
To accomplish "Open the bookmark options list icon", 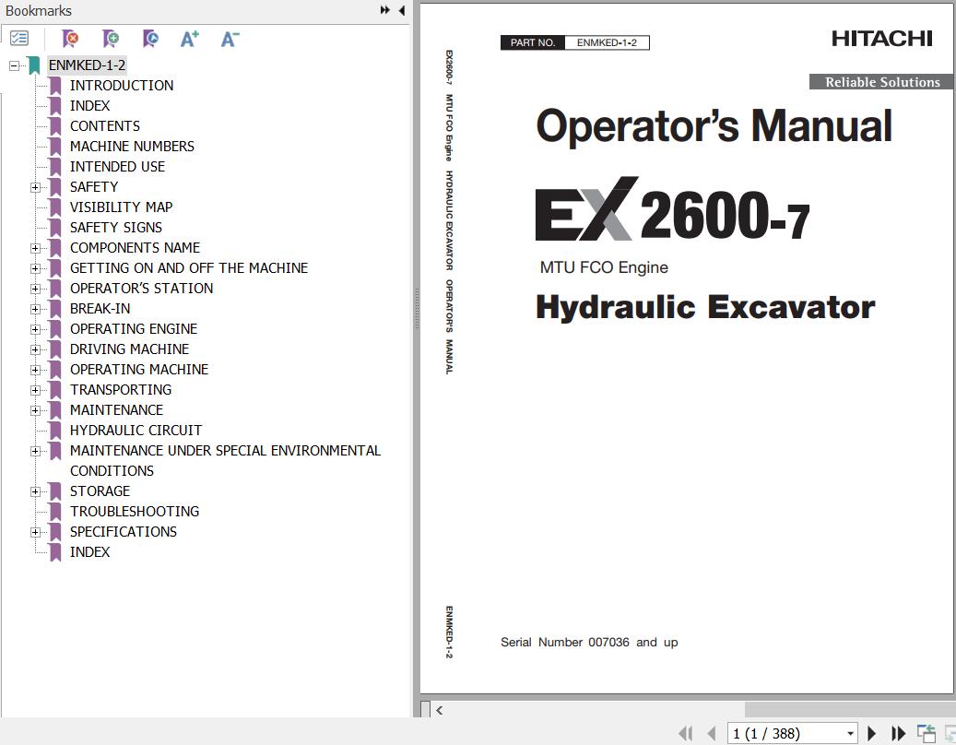I will click(x=19, y=39).
